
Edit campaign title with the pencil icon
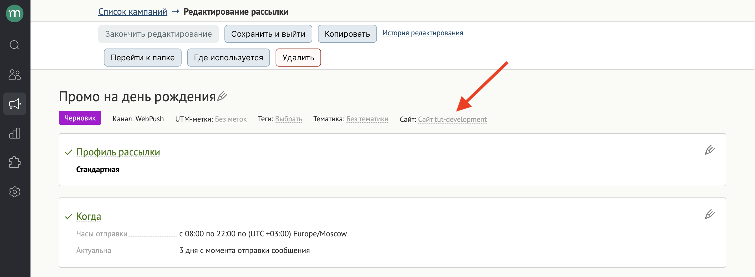tap(222, 96)
